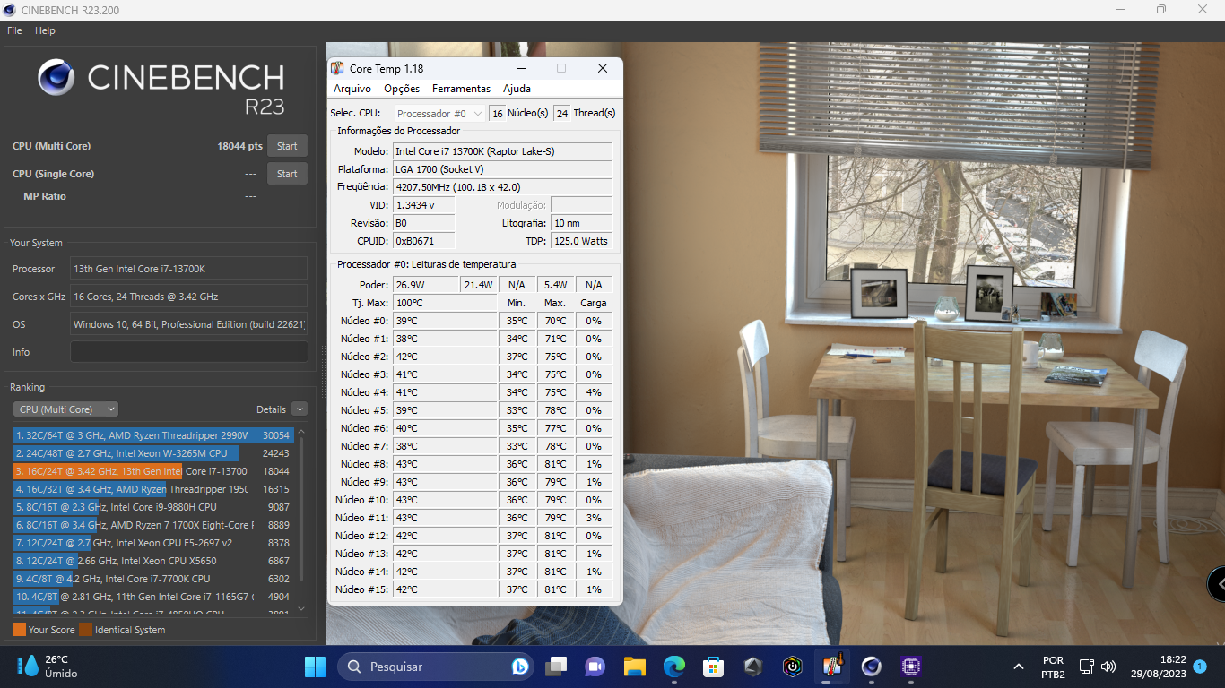Open the Opções menu in Core Temp

click(402, 89)
